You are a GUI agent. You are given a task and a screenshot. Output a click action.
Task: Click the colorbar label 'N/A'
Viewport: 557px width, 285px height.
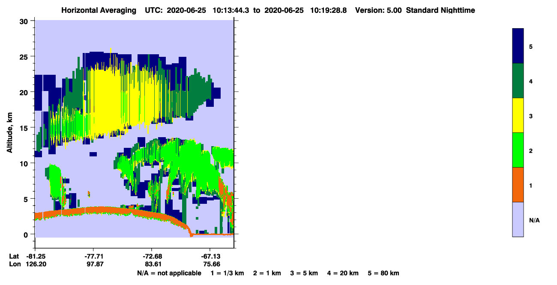[x=534, y=220]
